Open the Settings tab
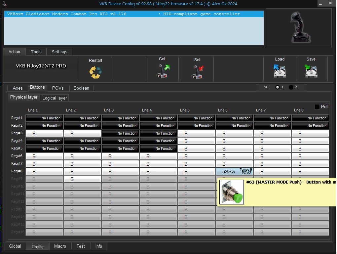The image size is (337, 254). [x=59, y=52]
